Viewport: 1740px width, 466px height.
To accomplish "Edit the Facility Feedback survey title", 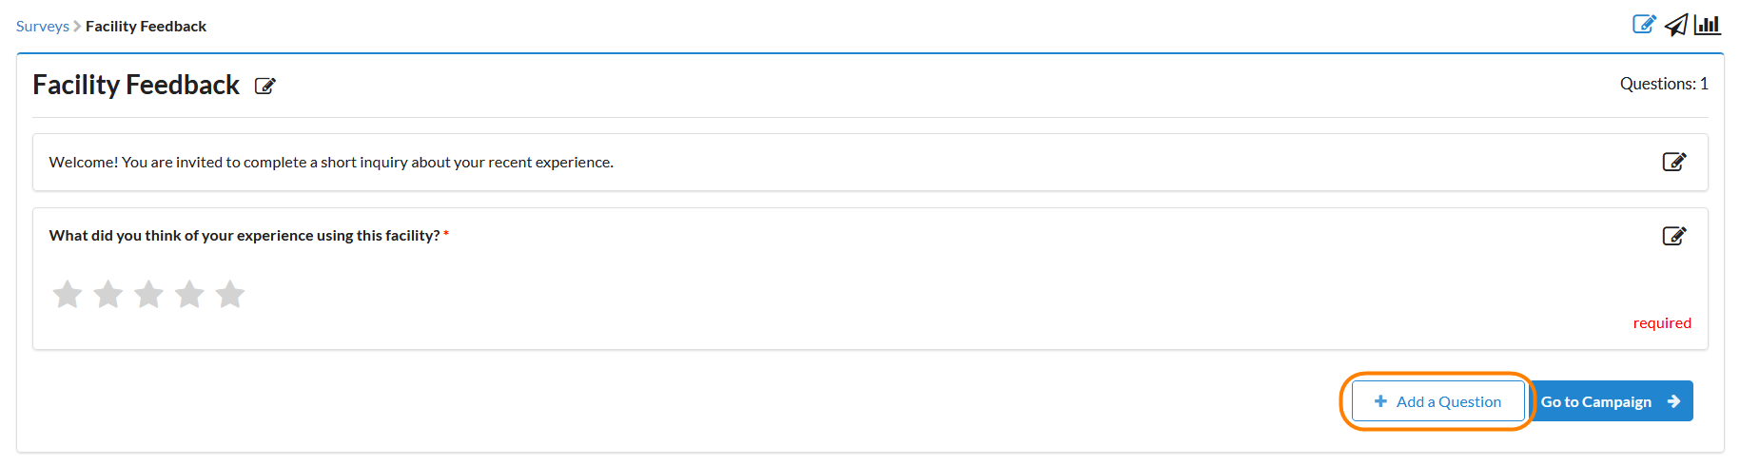I will 265,87.
